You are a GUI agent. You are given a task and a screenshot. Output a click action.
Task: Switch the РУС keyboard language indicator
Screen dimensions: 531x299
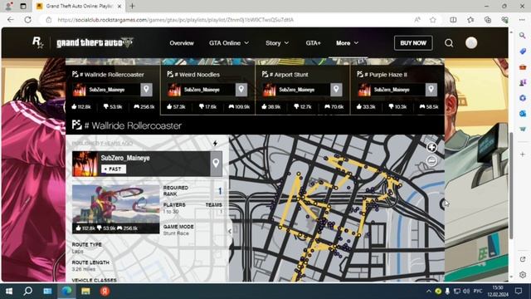click(478, 292)
